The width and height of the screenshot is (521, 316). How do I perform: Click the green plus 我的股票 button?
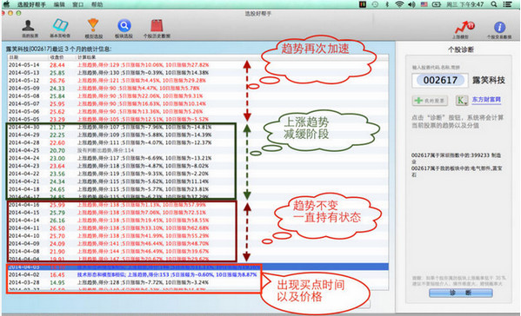click(x=430, y=101)
